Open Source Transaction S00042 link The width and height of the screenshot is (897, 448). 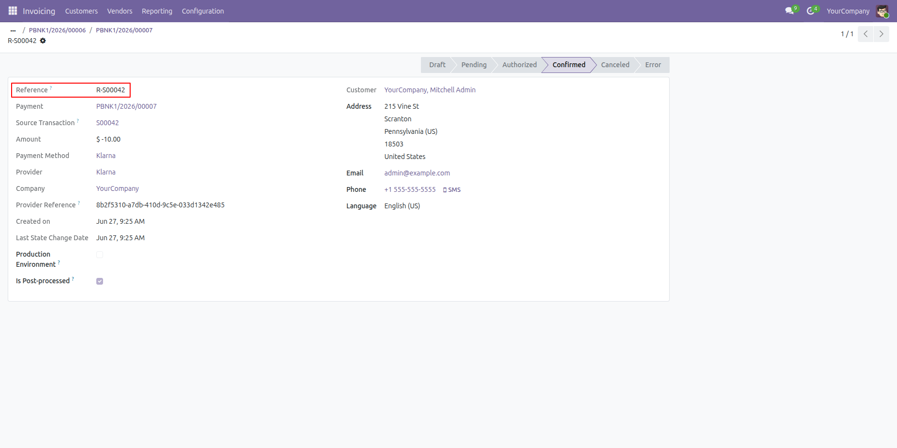pyautogui.click(x=107, y=123)
